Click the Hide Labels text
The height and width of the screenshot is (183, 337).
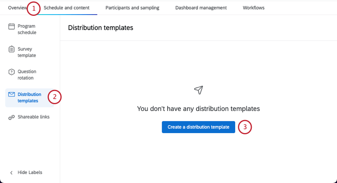pyautogui.click(x=30, y=173)
